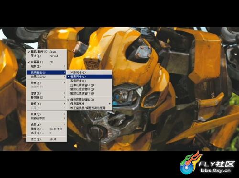
Task: Open the 着色器 (S) shaders submenu
Action: point(46,97)
